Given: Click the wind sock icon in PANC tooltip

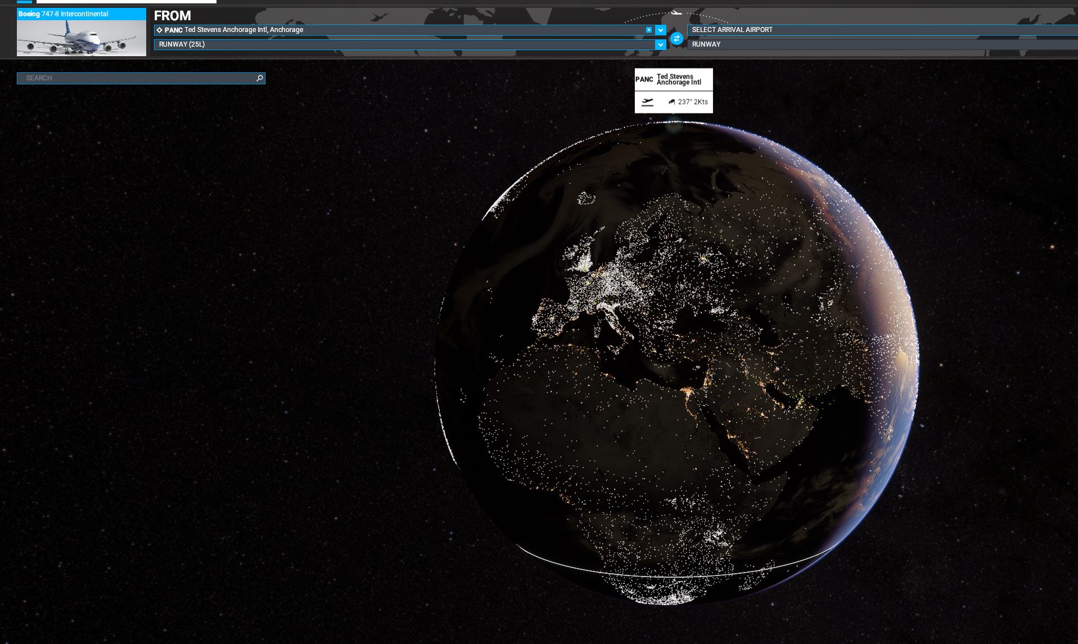Looking at the screenshot, I should click(671, 102).
